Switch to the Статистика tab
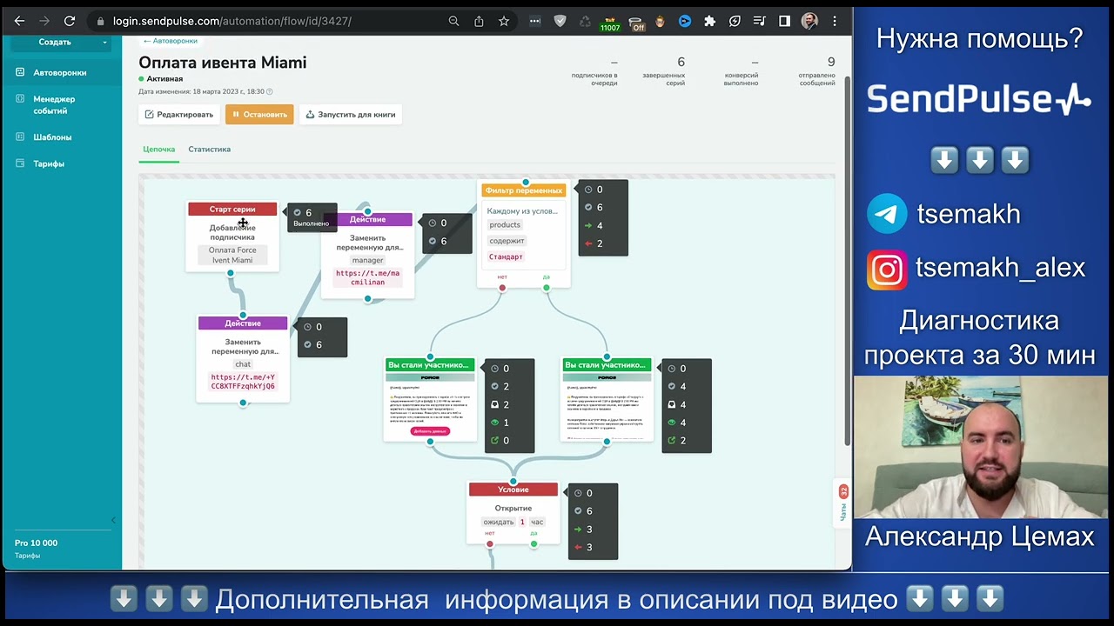The image size is (1114, 626). [x=209, y=150]
